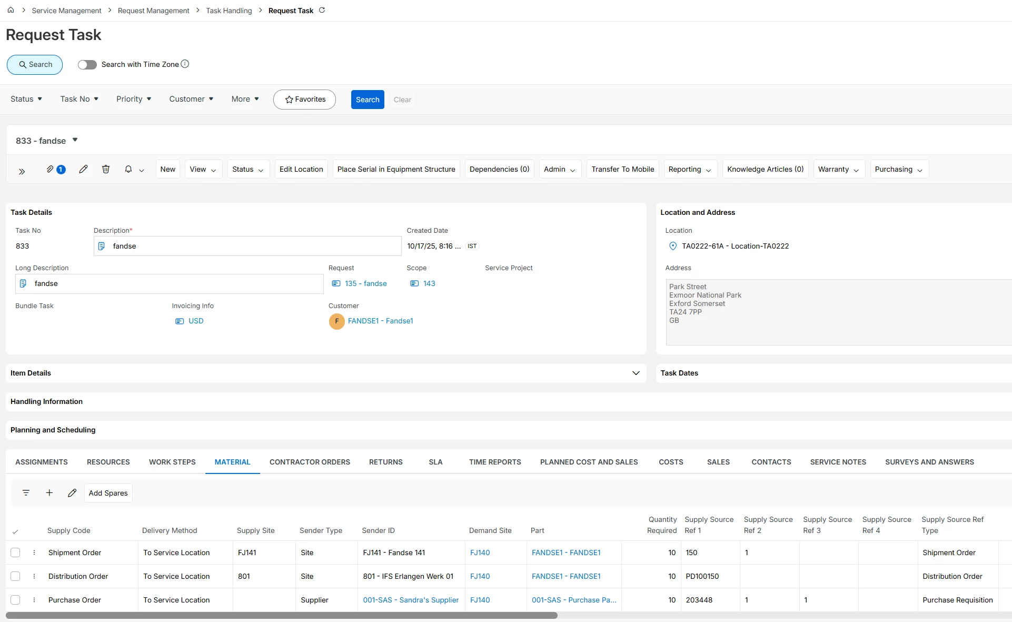Expand the double-chevron panel icon
This screenshot has height=622, width=1012.
[x=22, y=171]
